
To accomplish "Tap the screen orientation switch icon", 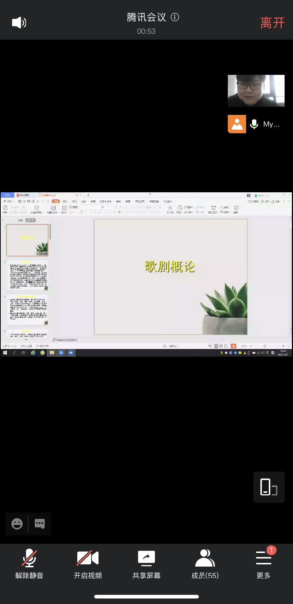I will point(269,487).
